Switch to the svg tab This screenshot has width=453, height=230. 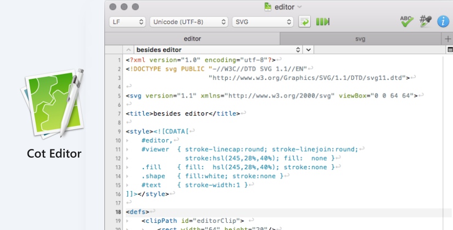pyautogui.click(x=360, y=39)
